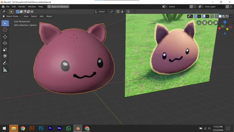
Task: Open the File menu
Action: [x=8, y=7]
